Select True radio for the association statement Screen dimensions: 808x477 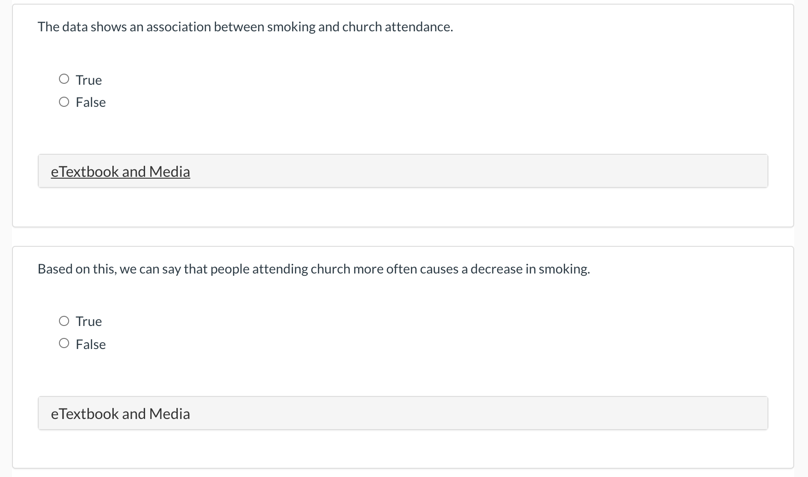click(x=64, y=79)
